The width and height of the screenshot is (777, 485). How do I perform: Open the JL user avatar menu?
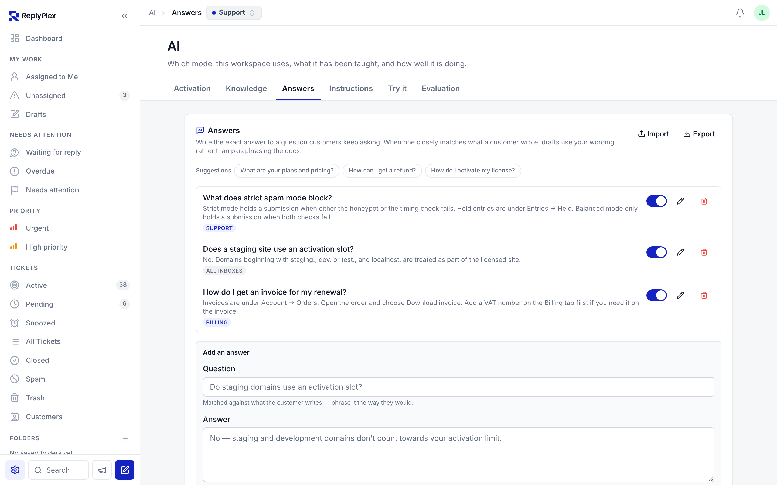(762, 13)
